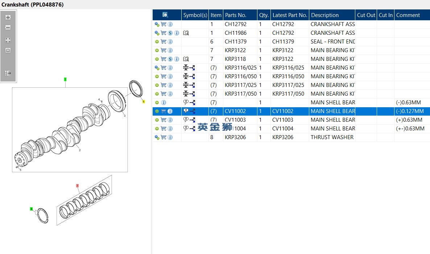Viewport: 430px width, 254px height.
Task: Zoom in on the crankshaft diagram
Action: 8,17
